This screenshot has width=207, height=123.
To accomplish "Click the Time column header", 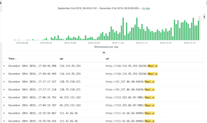I will tap(11, 59).
